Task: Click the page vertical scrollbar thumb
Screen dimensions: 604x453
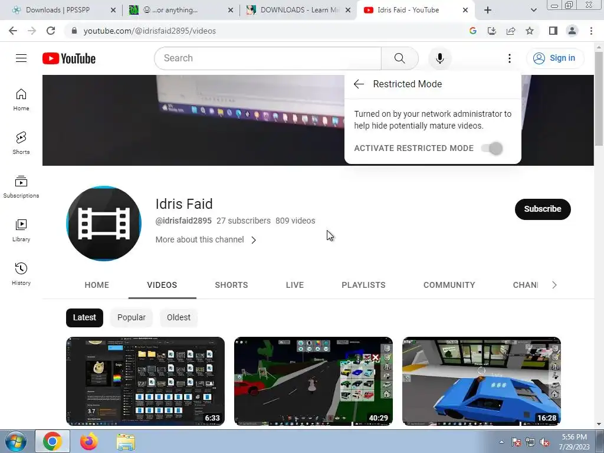Action: (599, 99)
